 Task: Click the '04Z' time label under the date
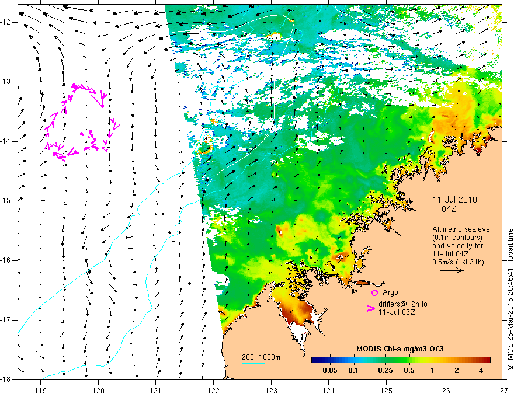point(449,209)
